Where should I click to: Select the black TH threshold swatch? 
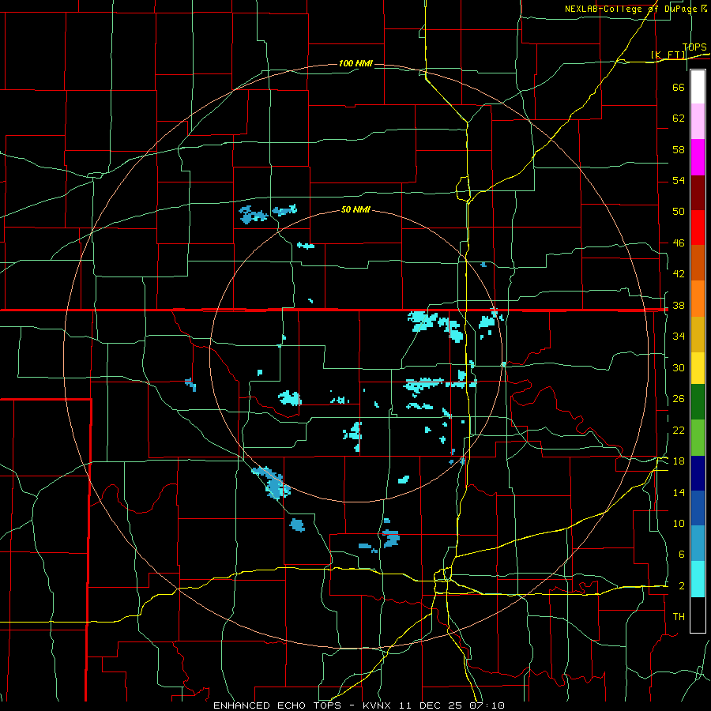[698, 615]
